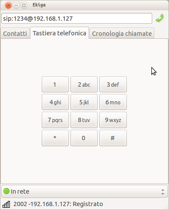Click the 9 wxyz key
Image resolution: width=169 pixels, height=210 pixels.
113,120
